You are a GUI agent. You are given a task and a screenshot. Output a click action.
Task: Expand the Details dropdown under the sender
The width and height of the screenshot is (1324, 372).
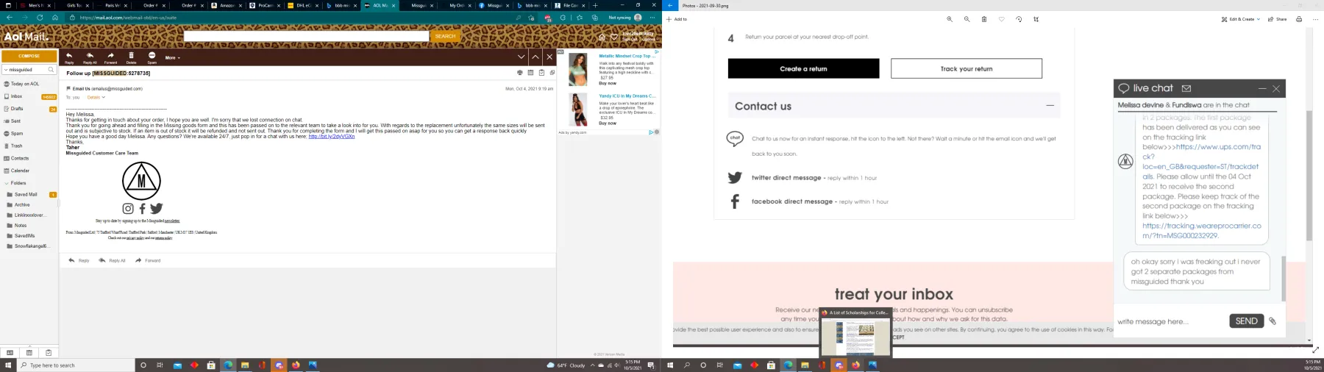click(96, 97)
